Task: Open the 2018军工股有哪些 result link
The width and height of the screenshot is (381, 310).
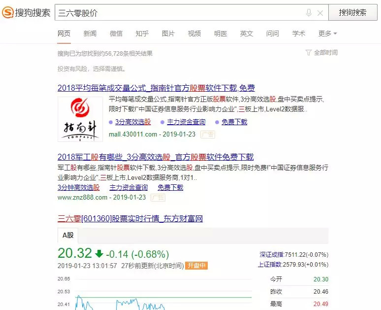Action: tap(156, 157)
